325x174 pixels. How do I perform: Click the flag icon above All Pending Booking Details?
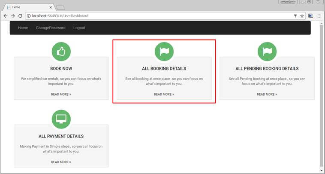[267, 52]
